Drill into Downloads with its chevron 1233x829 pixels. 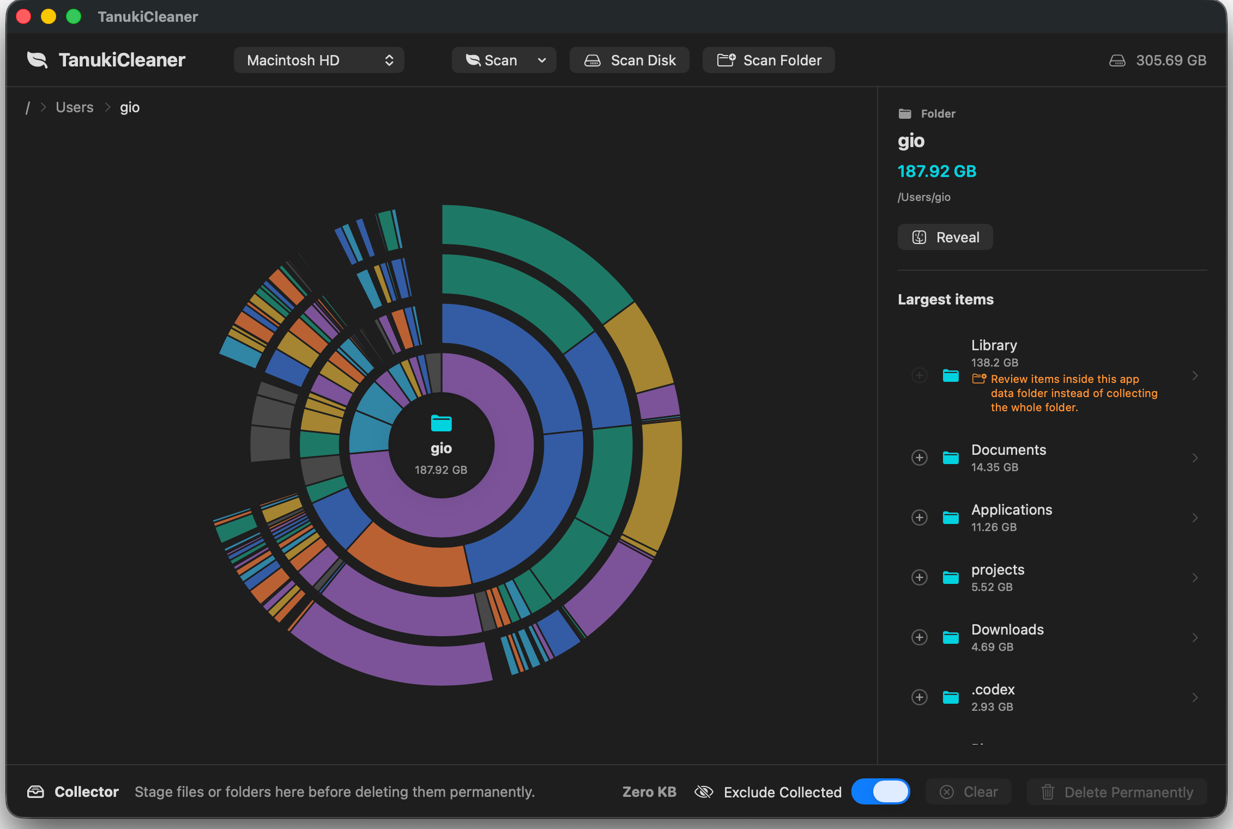click(1195, 637)
